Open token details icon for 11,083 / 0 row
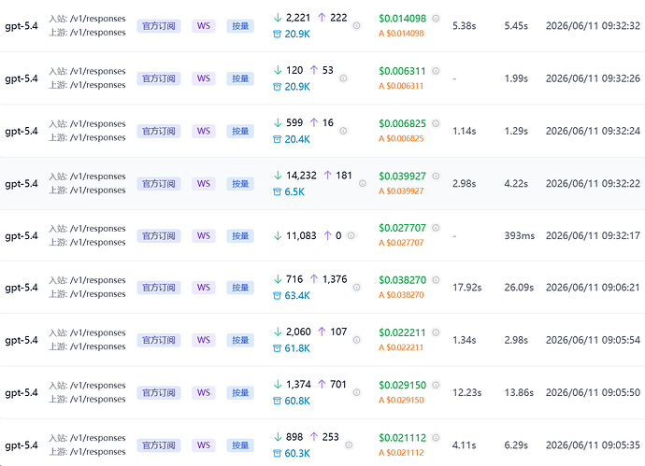This screenshot has width=645, height=466. point(351,235)
